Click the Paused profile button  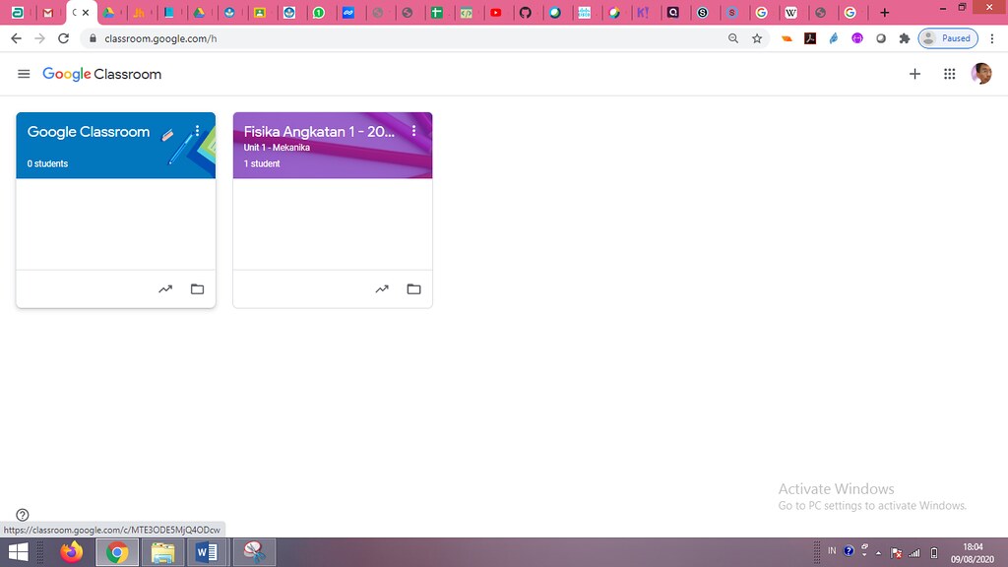948,38
